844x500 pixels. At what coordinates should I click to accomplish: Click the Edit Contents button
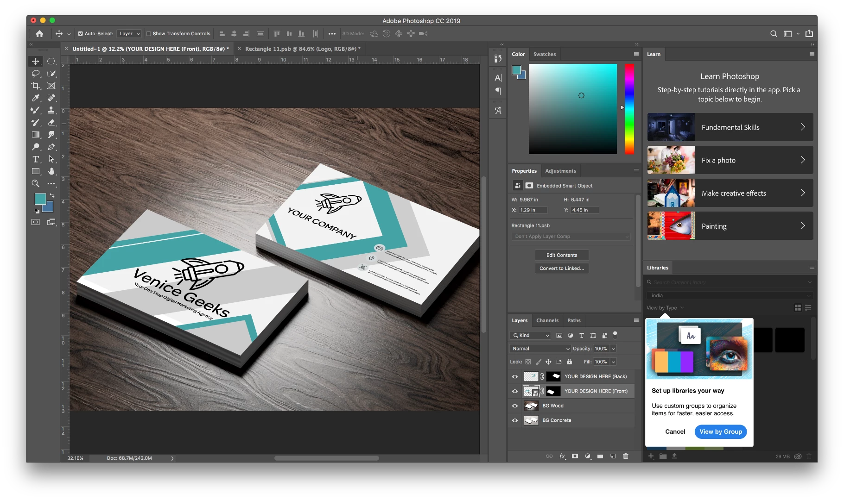pos(562,255)
